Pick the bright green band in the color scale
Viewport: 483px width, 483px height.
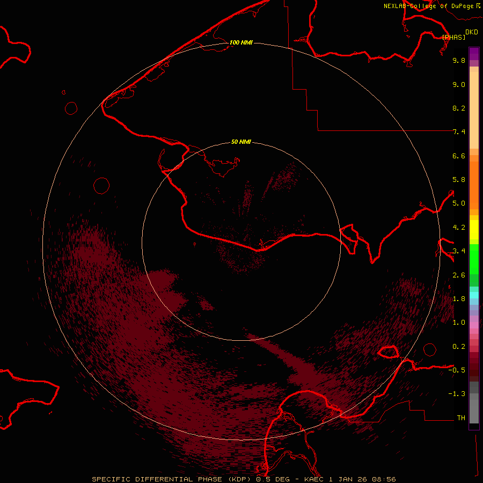[x=474, y=259]
